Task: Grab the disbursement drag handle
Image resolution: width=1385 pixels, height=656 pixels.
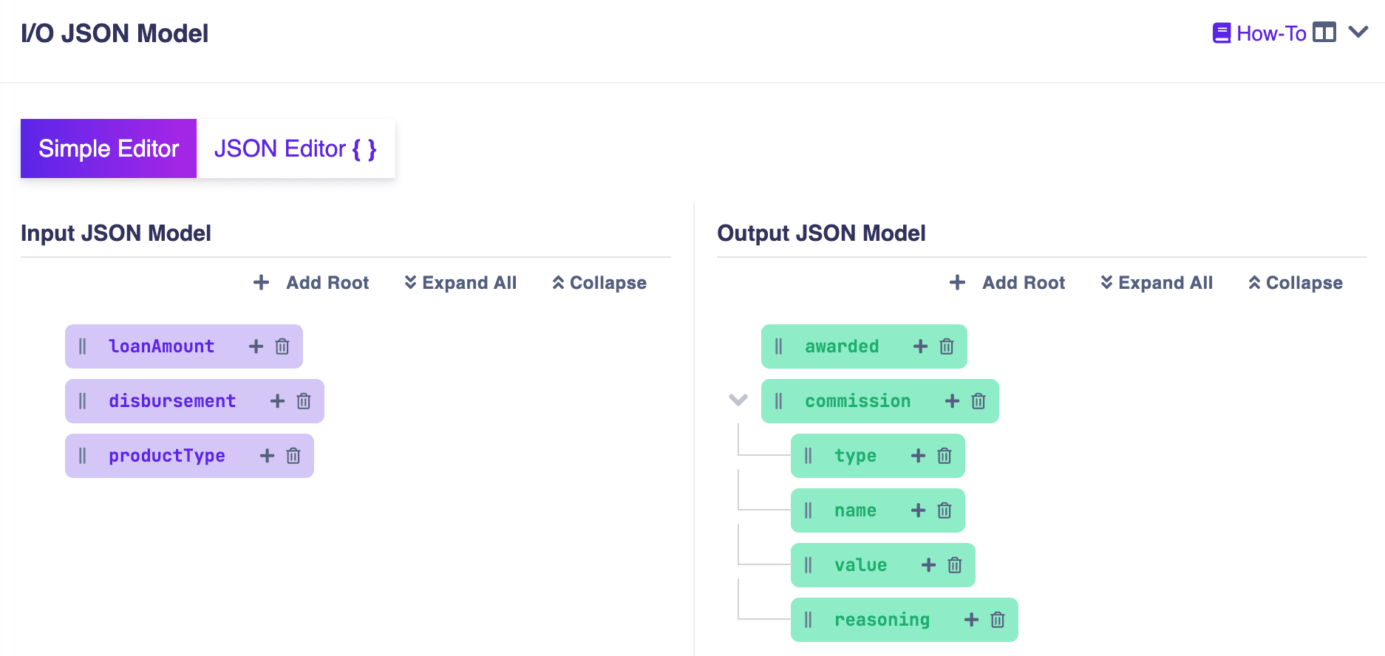Action: pos(83,401)
